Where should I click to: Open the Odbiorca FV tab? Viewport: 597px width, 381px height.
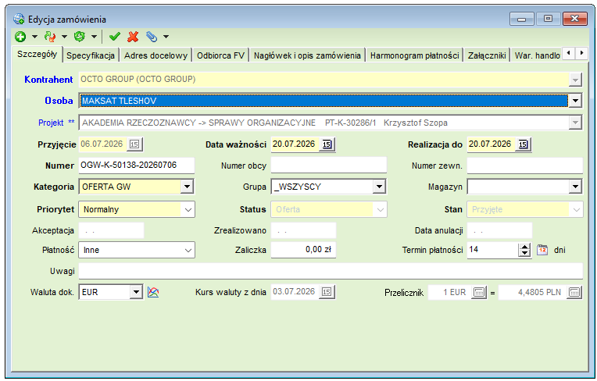220,55
